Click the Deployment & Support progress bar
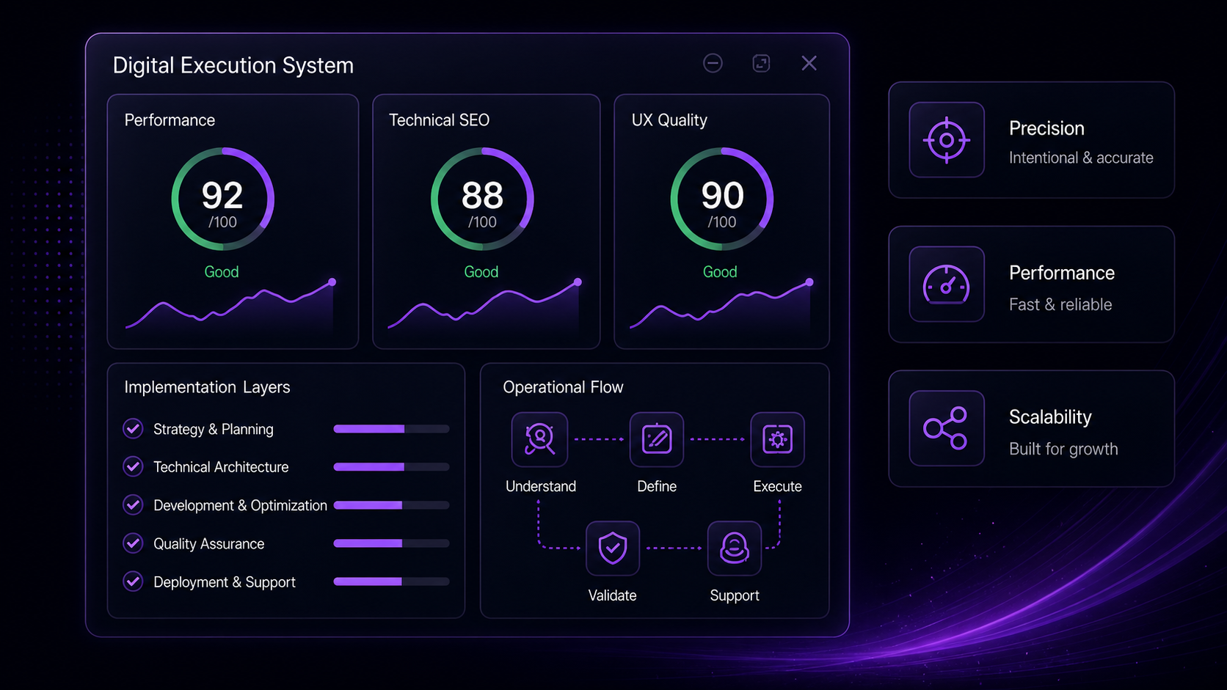 (391, 581)
